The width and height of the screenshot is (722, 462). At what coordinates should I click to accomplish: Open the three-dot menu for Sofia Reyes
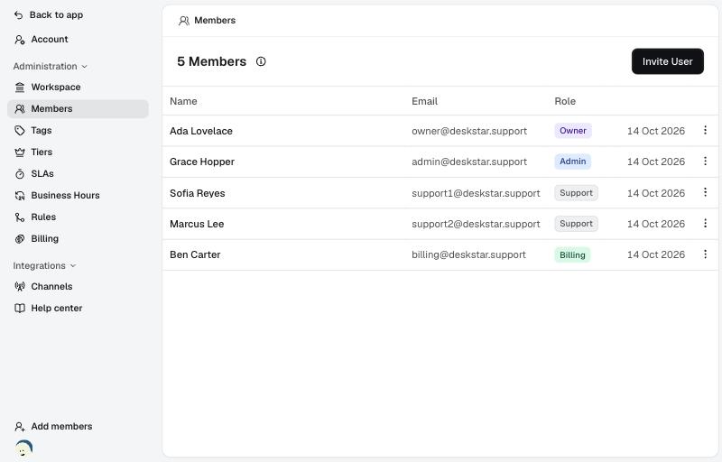[x=705, y=192]
